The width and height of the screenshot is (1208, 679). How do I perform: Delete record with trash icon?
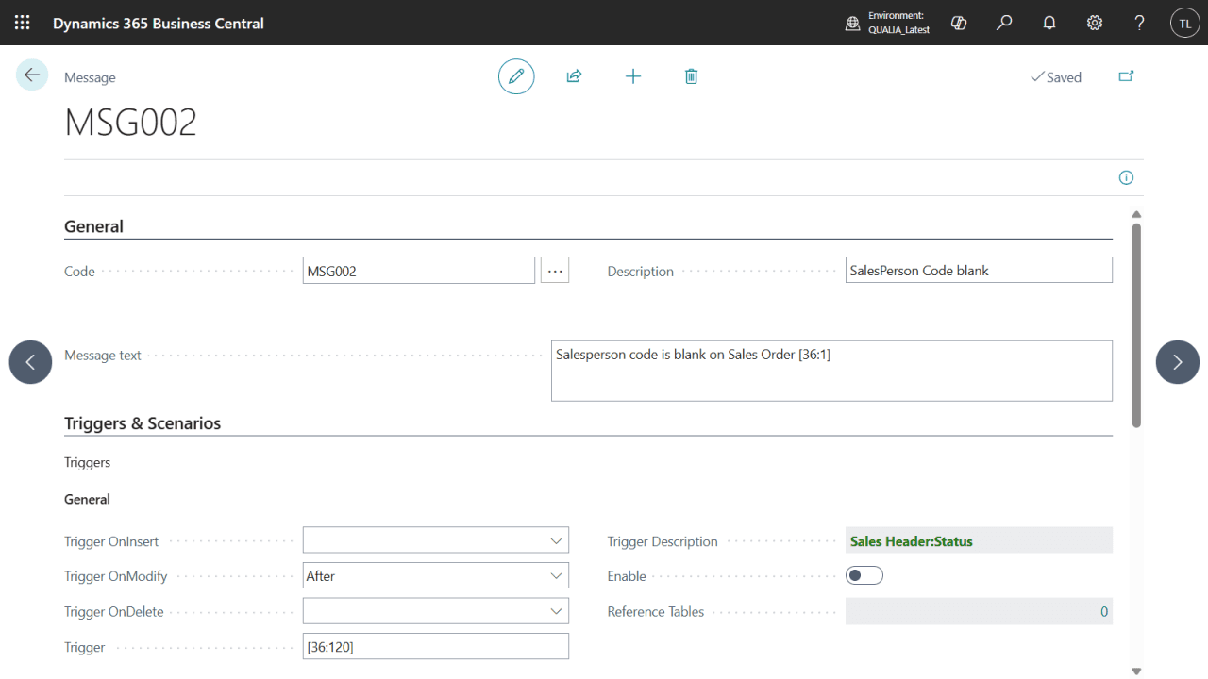(691, 76)
